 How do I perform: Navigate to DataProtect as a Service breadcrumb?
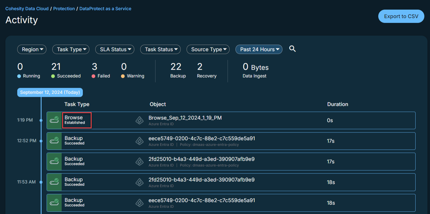[105, 8]
